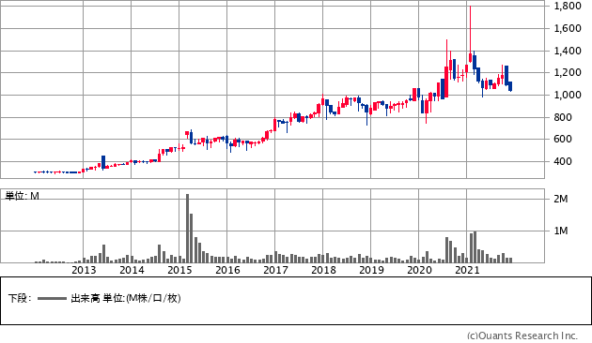Click the tallest 2015 volume bar
Image resolution: width=592 pixels, height=343 pixels.
(187, 228)
